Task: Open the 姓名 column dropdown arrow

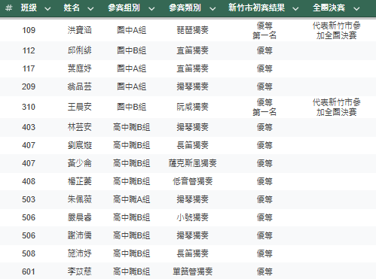Action: (x=90, y=9)
